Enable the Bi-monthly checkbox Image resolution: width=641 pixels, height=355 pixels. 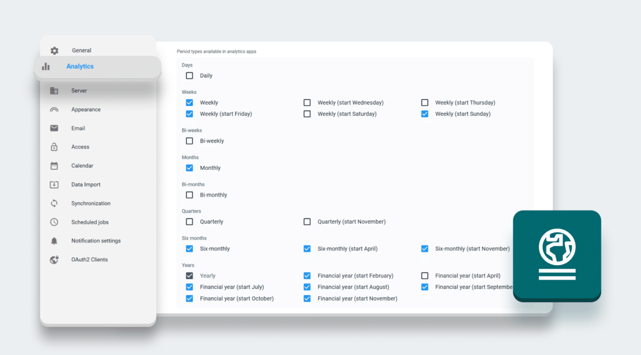tap(189, 195)
